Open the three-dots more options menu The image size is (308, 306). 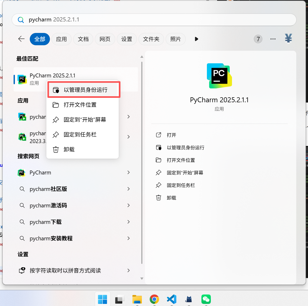pyautogui.click(x=273, y=39)
